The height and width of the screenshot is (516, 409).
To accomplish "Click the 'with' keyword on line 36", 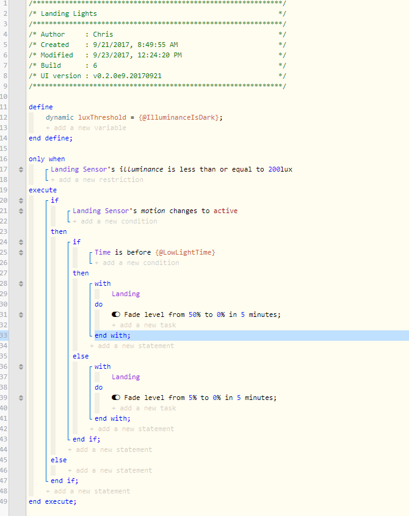I will click(103, 366).
